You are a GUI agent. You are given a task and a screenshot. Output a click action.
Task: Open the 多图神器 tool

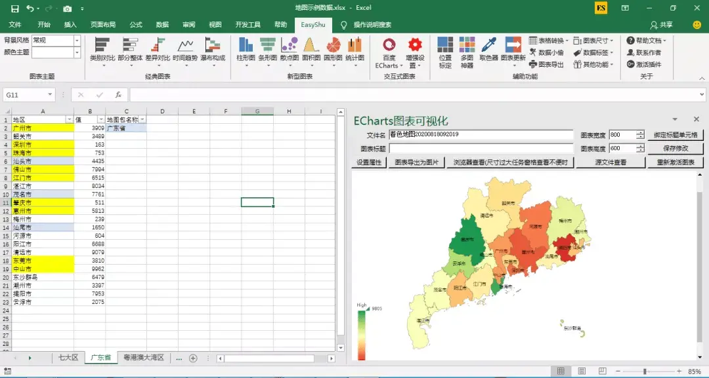(x=467, y=53)
